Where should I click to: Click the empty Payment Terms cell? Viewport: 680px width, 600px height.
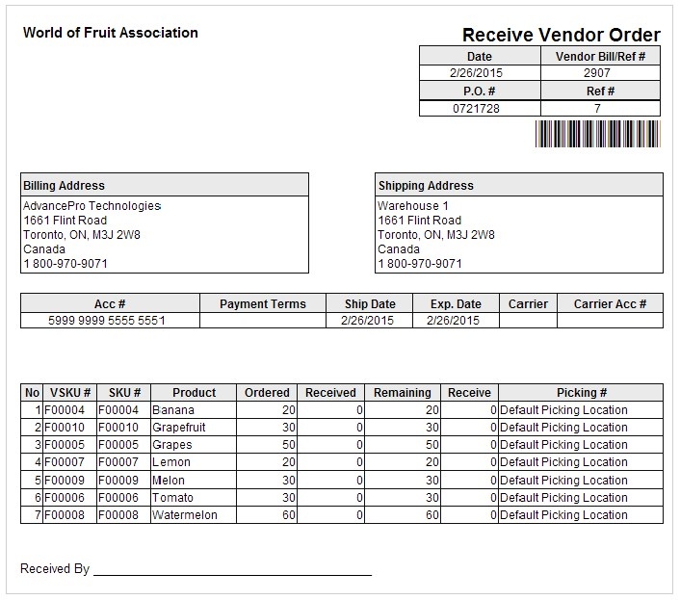[262, 321]
